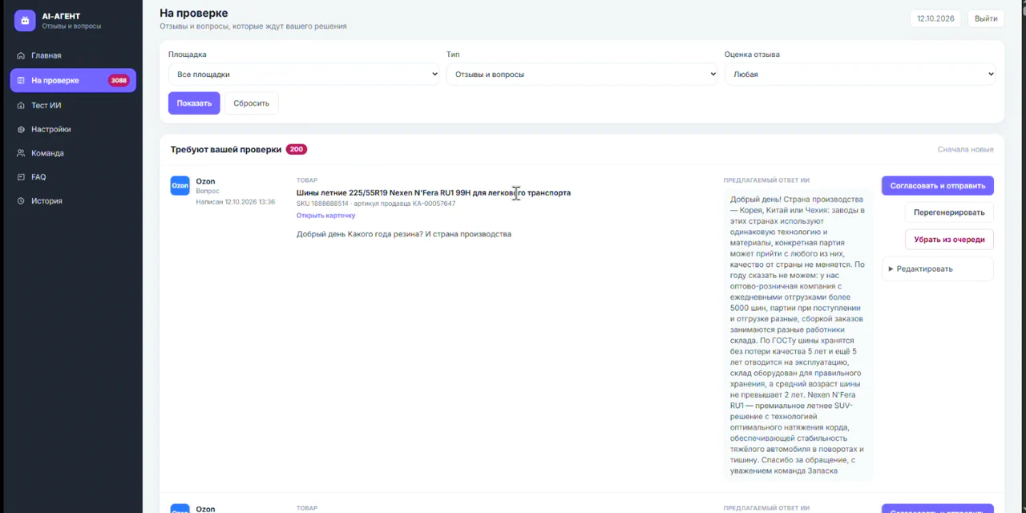Open the Команда section
Screen dimensions: 1026x513
coord(73,153)
